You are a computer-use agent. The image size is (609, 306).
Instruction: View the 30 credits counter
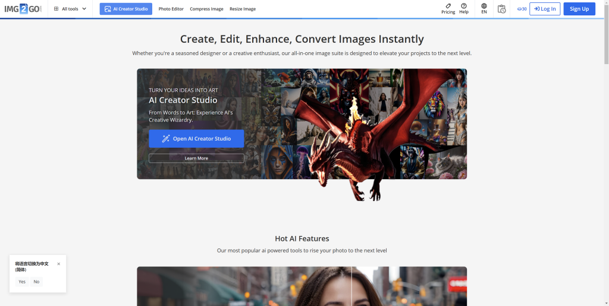coord(522,9)
